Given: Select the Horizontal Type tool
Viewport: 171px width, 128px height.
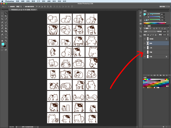Looking at the screenshot, I should (x=6, y=34).
